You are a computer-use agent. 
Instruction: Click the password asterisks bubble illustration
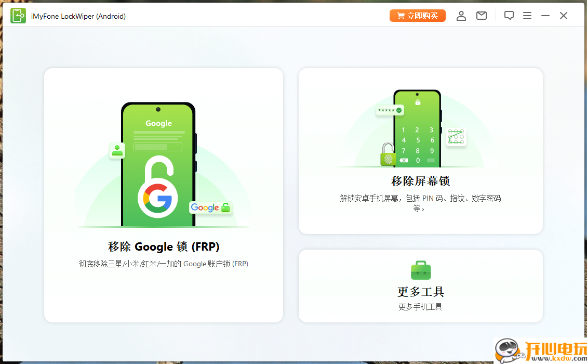390,110
